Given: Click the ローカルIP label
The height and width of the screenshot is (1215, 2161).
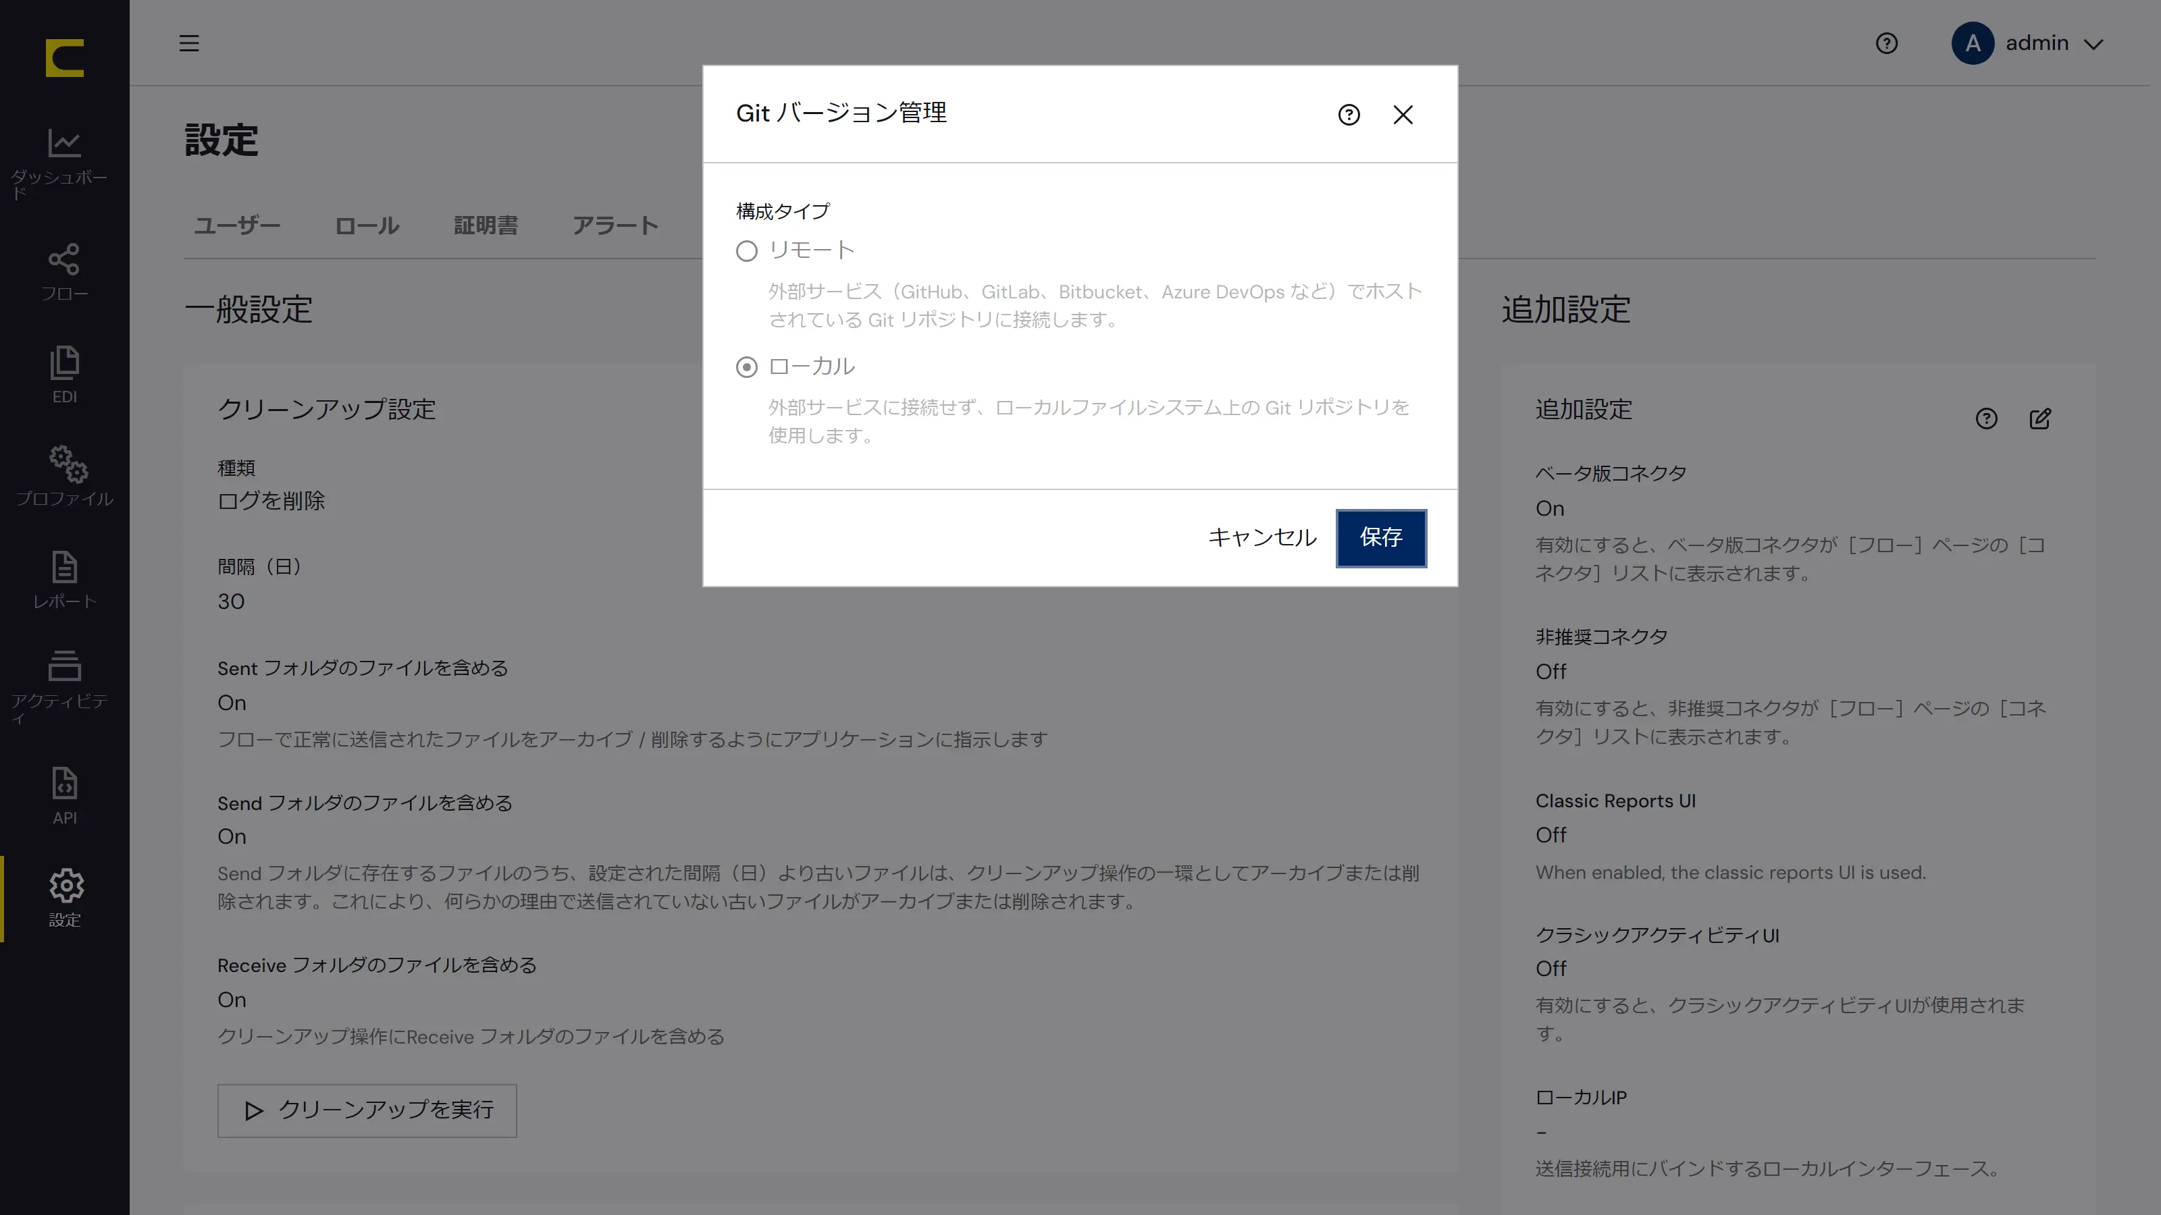Looking at the screenshot, I should pyautogui.click(x=1580, y=1098).
